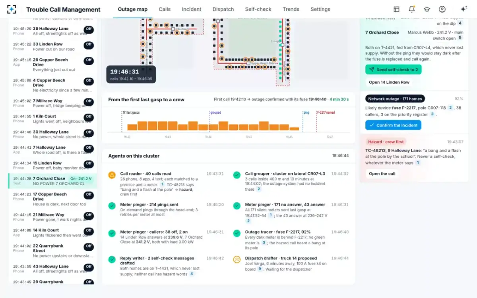Click the Trouble Call Management logo icon
The image size is (477, 298).
(x=12, y=9)
